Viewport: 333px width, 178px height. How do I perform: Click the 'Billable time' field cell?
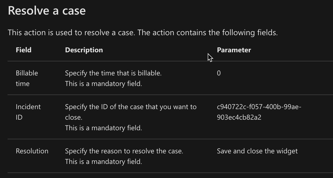27,78
